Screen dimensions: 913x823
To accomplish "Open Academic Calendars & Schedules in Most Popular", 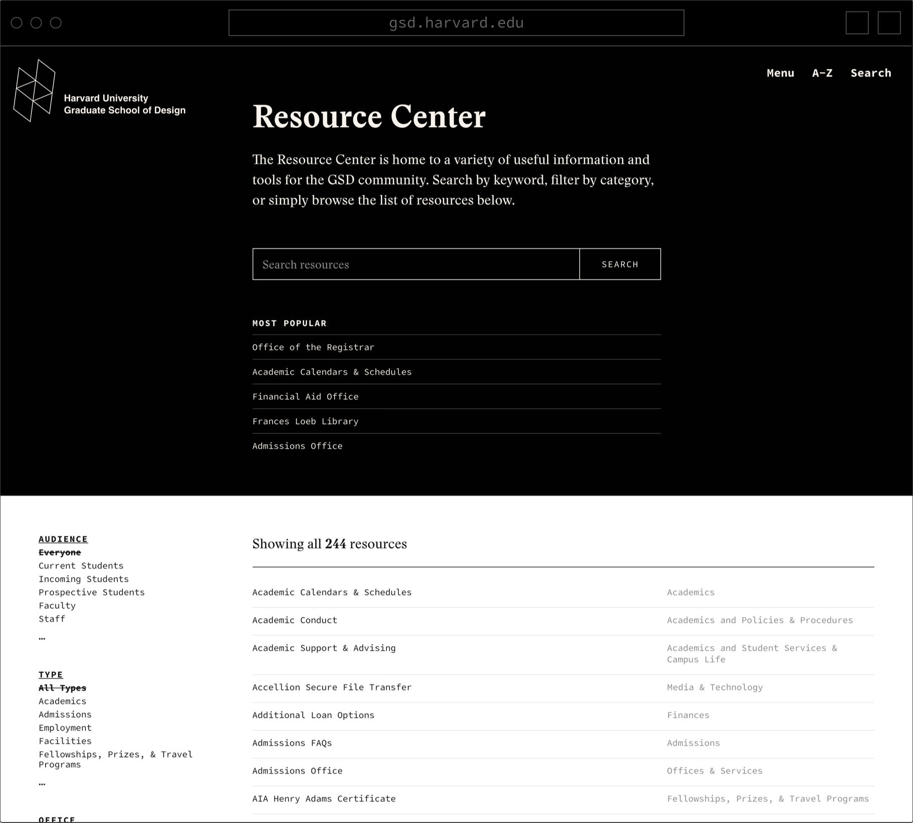I will click(332, 372).
